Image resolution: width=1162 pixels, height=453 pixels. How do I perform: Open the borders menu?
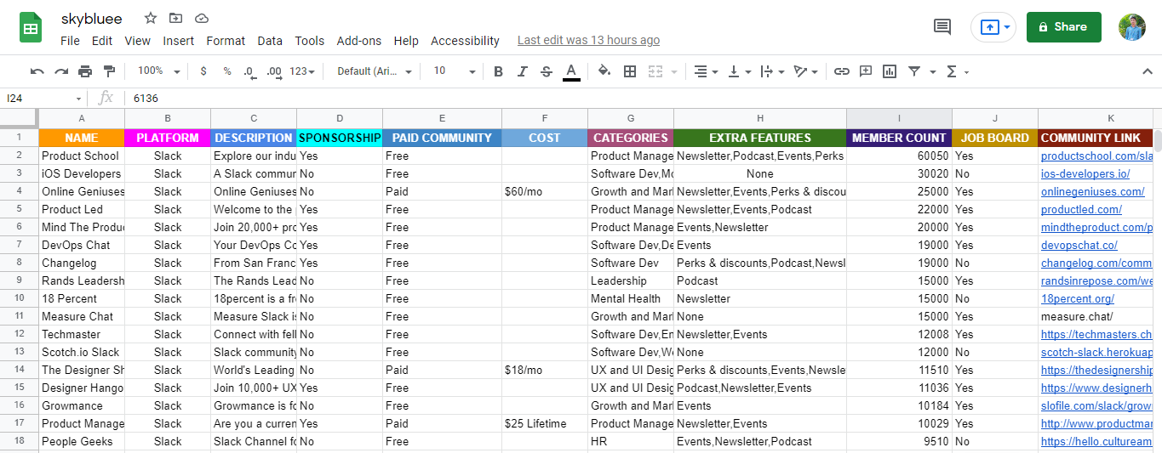[630, 71]
